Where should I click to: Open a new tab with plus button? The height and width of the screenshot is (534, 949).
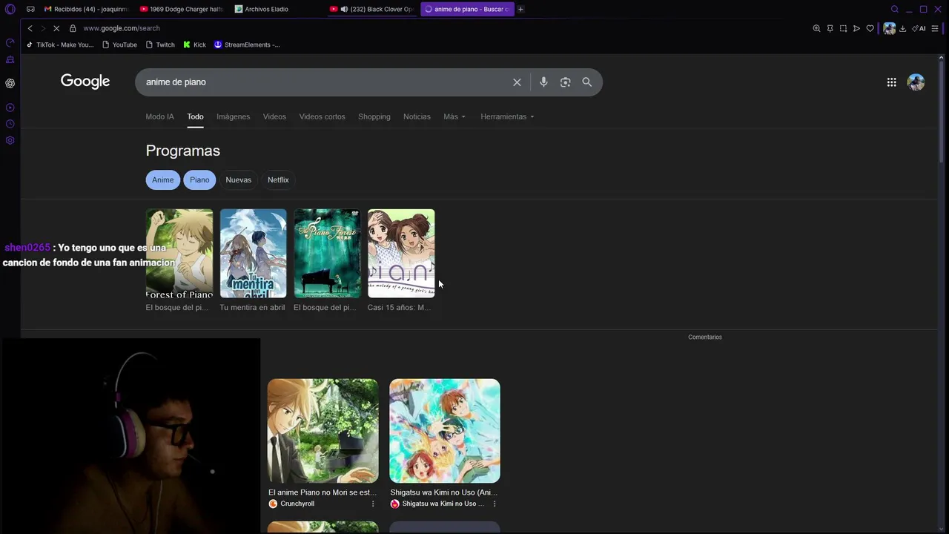(520, 9)
